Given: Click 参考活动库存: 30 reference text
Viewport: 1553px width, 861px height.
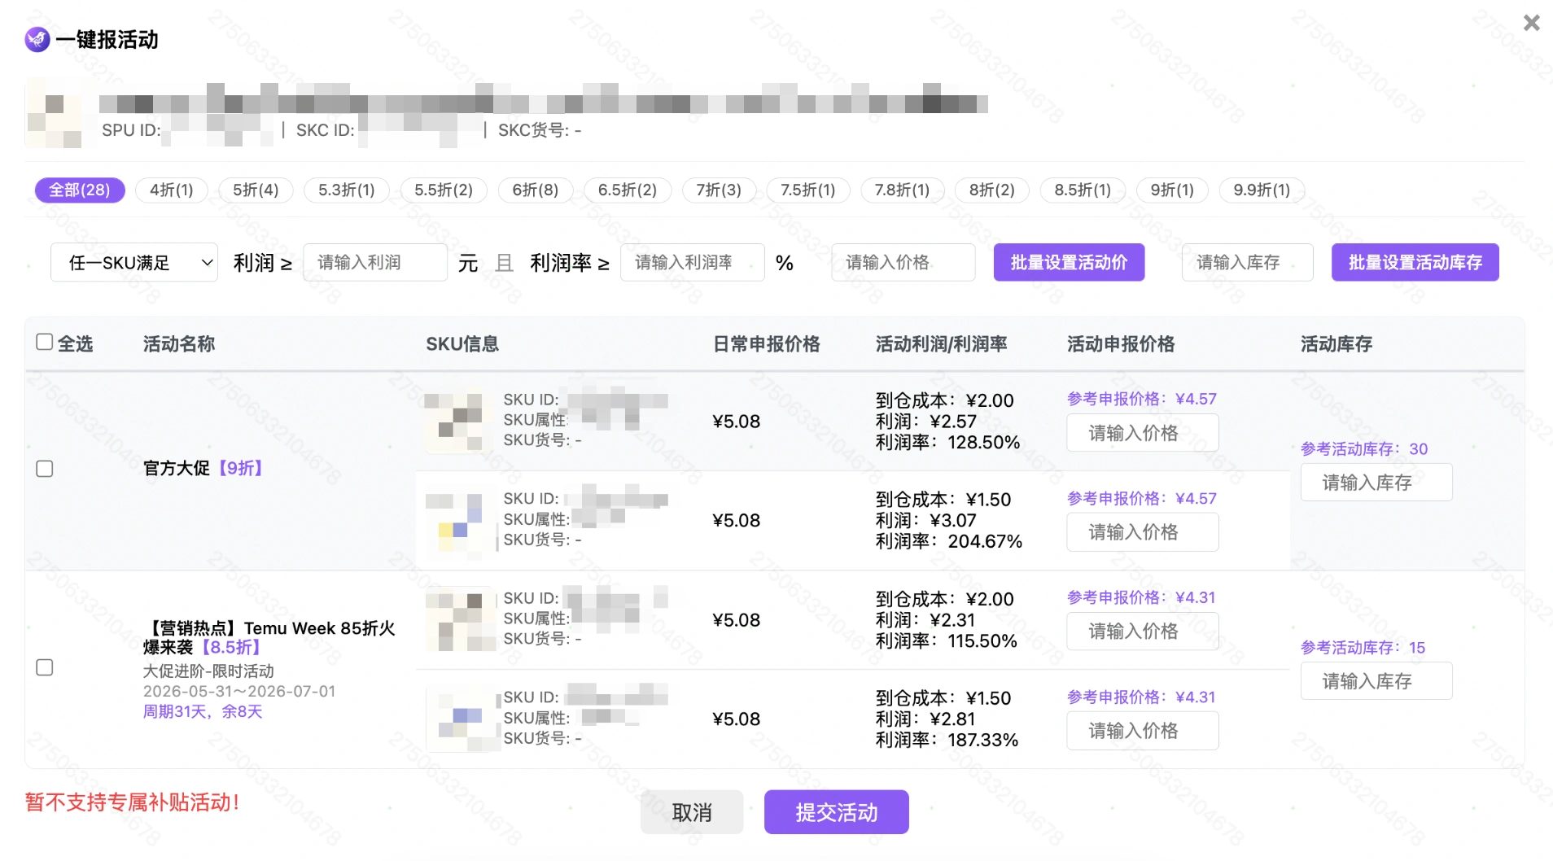Looking at the screenshot, I should [x=1364, y=449].
